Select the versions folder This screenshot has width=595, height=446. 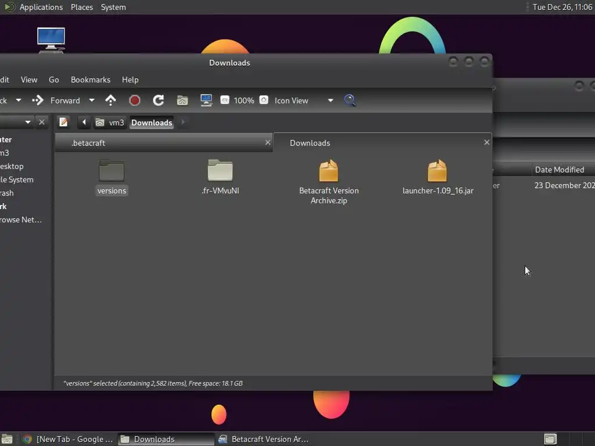coord(112,178)
